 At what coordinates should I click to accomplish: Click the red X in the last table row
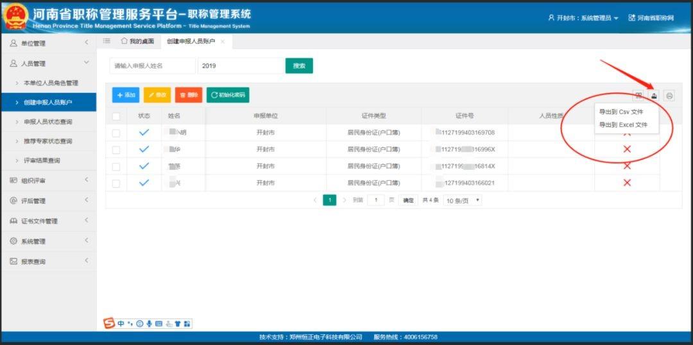(627, 183)
